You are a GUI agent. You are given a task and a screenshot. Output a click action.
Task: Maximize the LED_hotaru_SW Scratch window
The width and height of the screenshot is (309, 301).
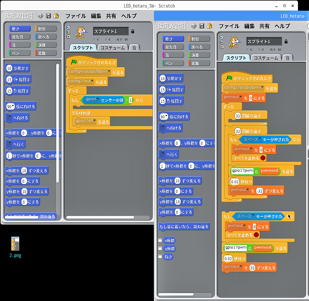tap(285, 6)
